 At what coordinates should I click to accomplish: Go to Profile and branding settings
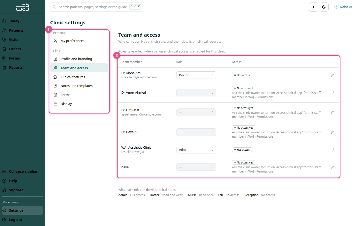click(x=79, y=59)
